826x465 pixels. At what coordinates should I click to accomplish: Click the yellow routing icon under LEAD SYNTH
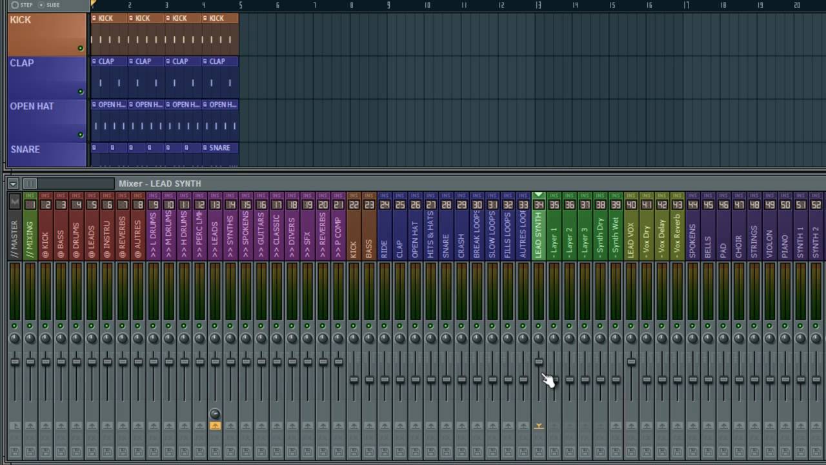coord(539,426)
